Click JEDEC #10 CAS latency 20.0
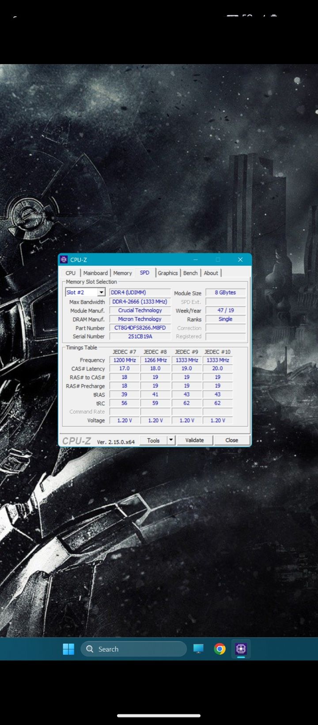Screen dimensions: 318x725 coord(217,368)
